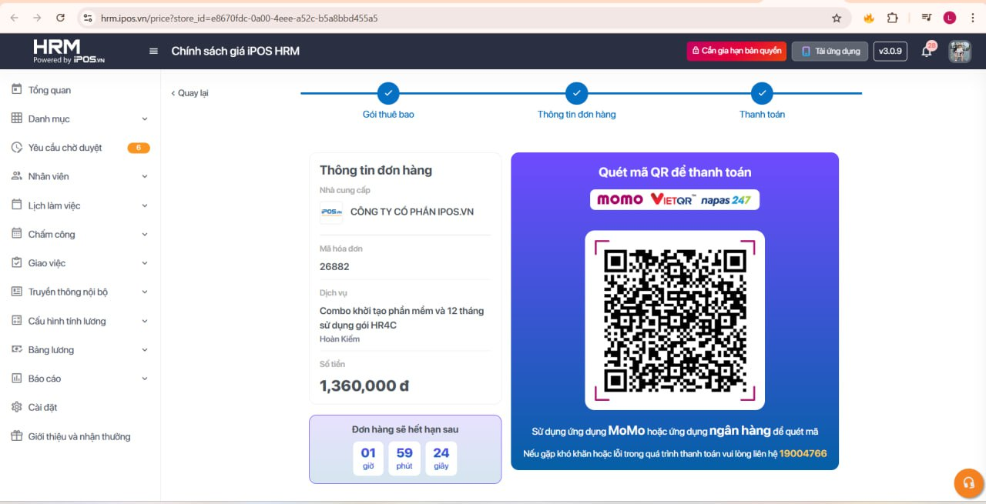This screenshot has width=986, height=504.
Task: Click the amount 1,360,000 đ
Action: [x=364, y=386]
